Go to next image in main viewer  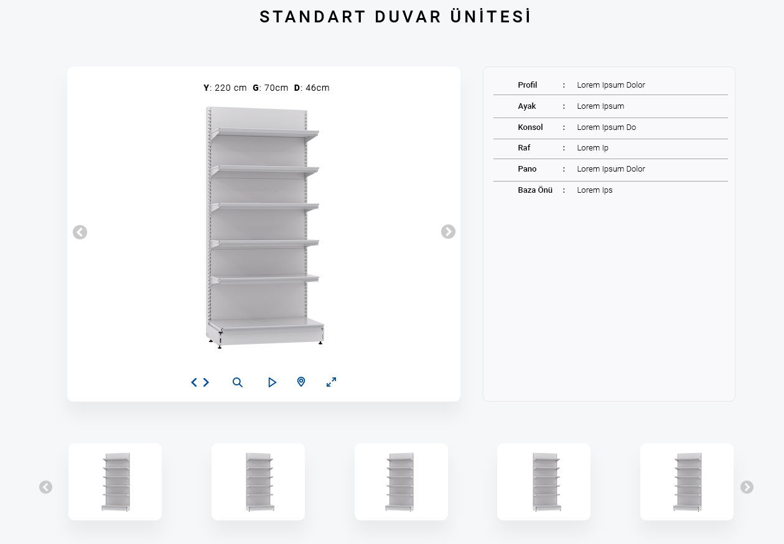[x=448, y=232]
